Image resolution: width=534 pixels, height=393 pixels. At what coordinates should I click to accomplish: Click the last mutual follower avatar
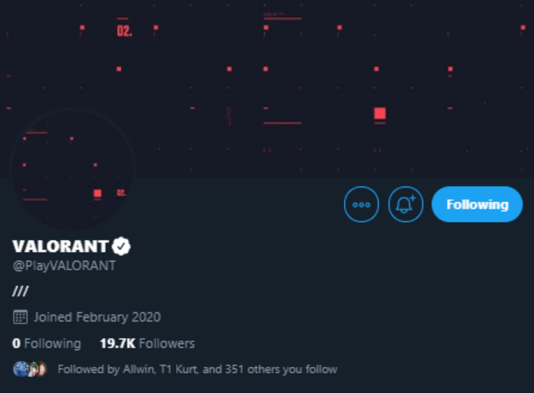[41, 369]
